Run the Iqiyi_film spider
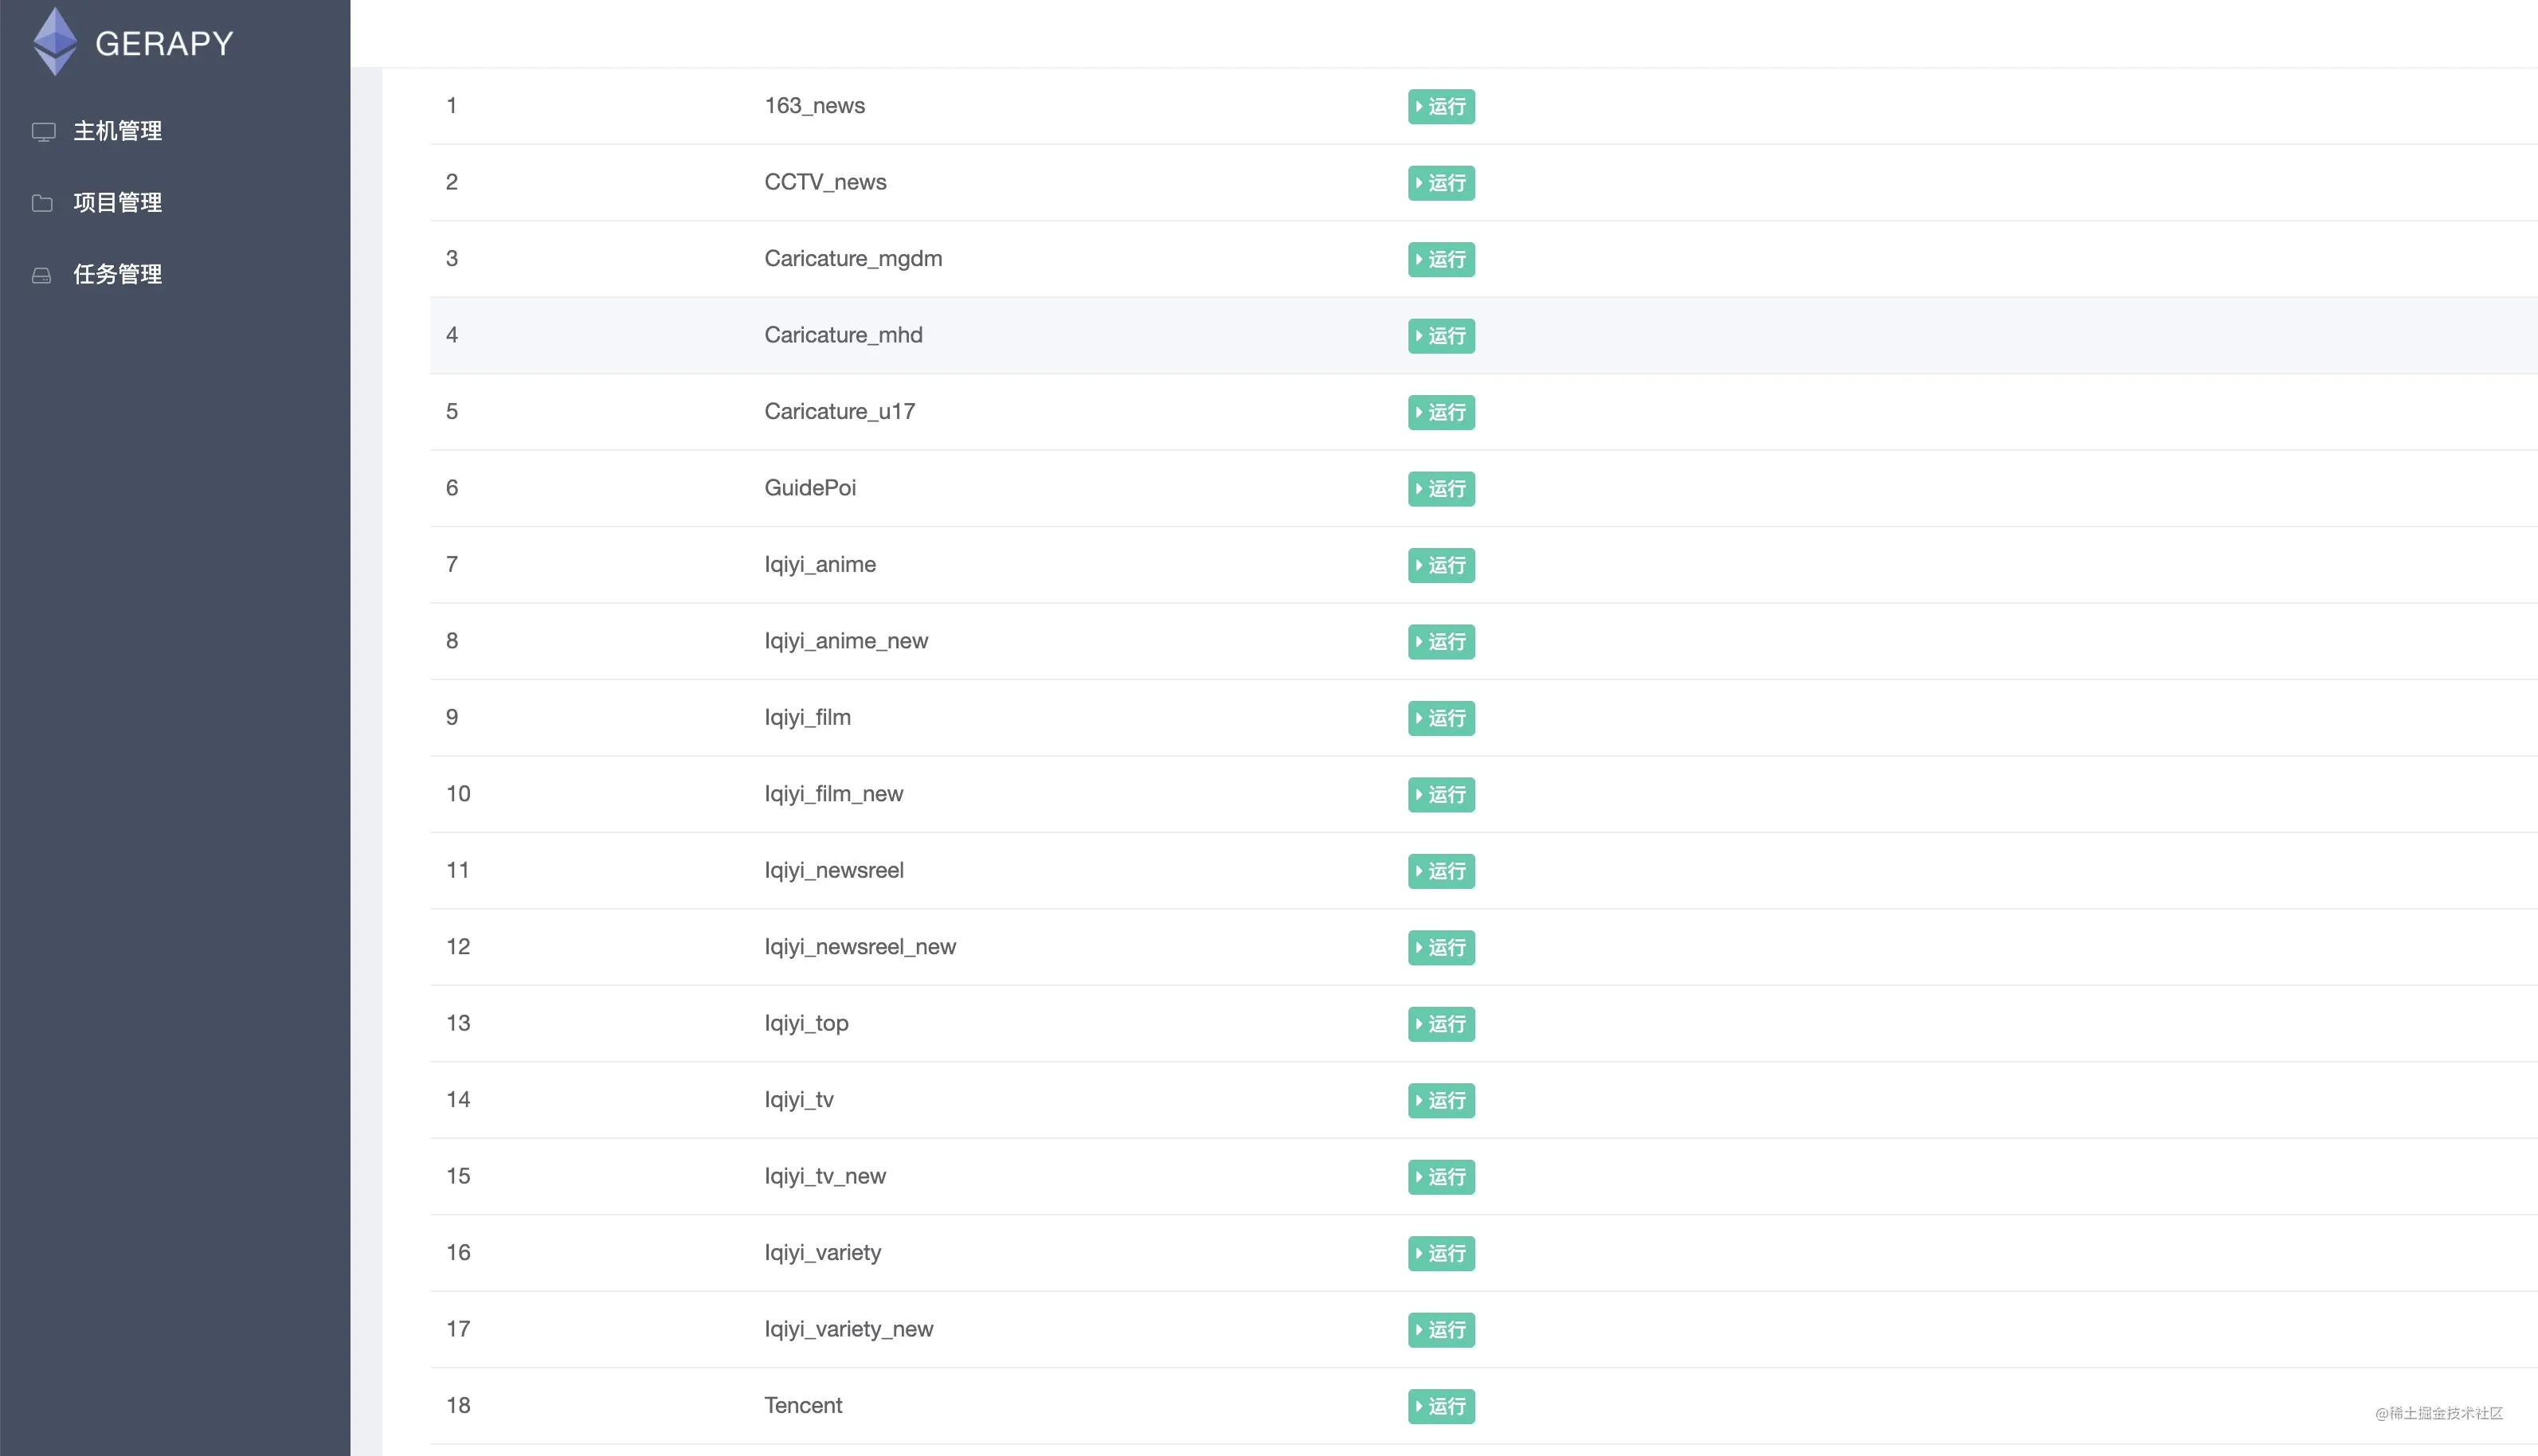The width and height of the screenshot is (2538, 1456). (1441, 718)
